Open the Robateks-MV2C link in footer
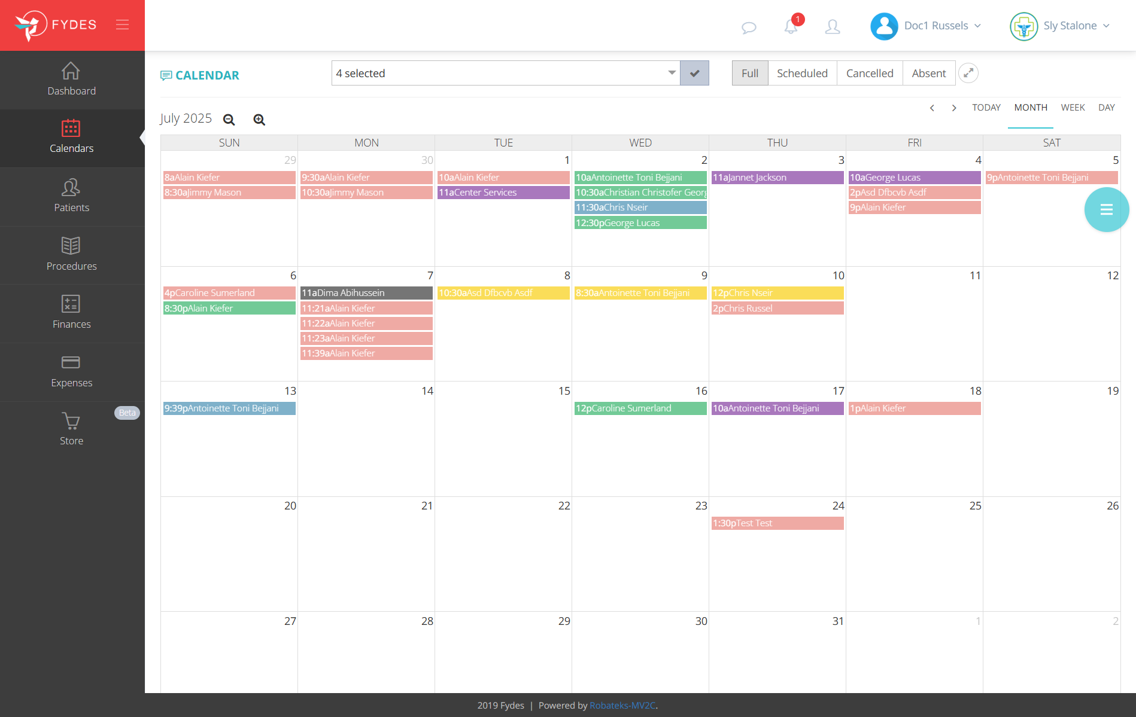 [x=622, y=705]
